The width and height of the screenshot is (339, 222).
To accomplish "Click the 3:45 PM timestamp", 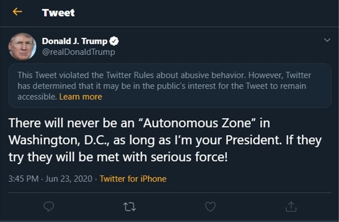I will [22, 179].
